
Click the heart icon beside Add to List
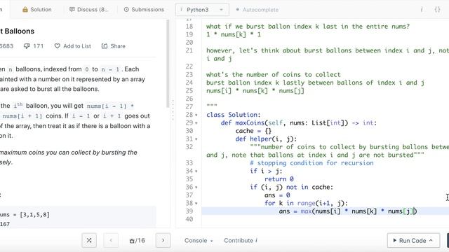point(58,46)
